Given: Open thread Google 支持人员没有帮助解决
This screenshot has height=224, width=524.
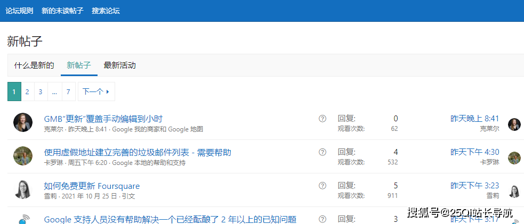Looking at the screenshot, I should 171,219.
